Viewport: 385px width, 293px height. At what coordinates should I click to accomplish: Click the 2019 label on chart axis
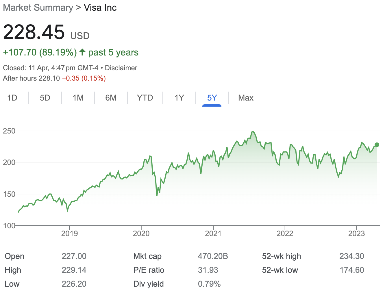pos(69,233)
